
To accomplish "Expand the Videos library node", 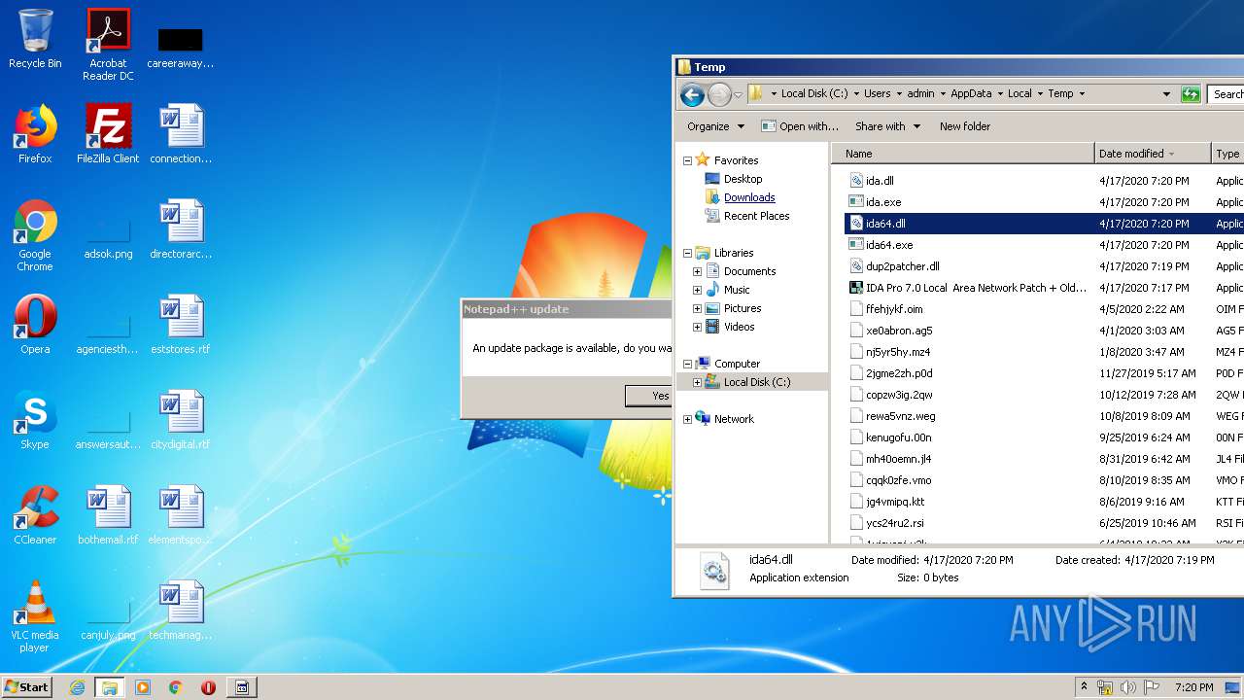I will pyautogui.click(x=697, y=327).
